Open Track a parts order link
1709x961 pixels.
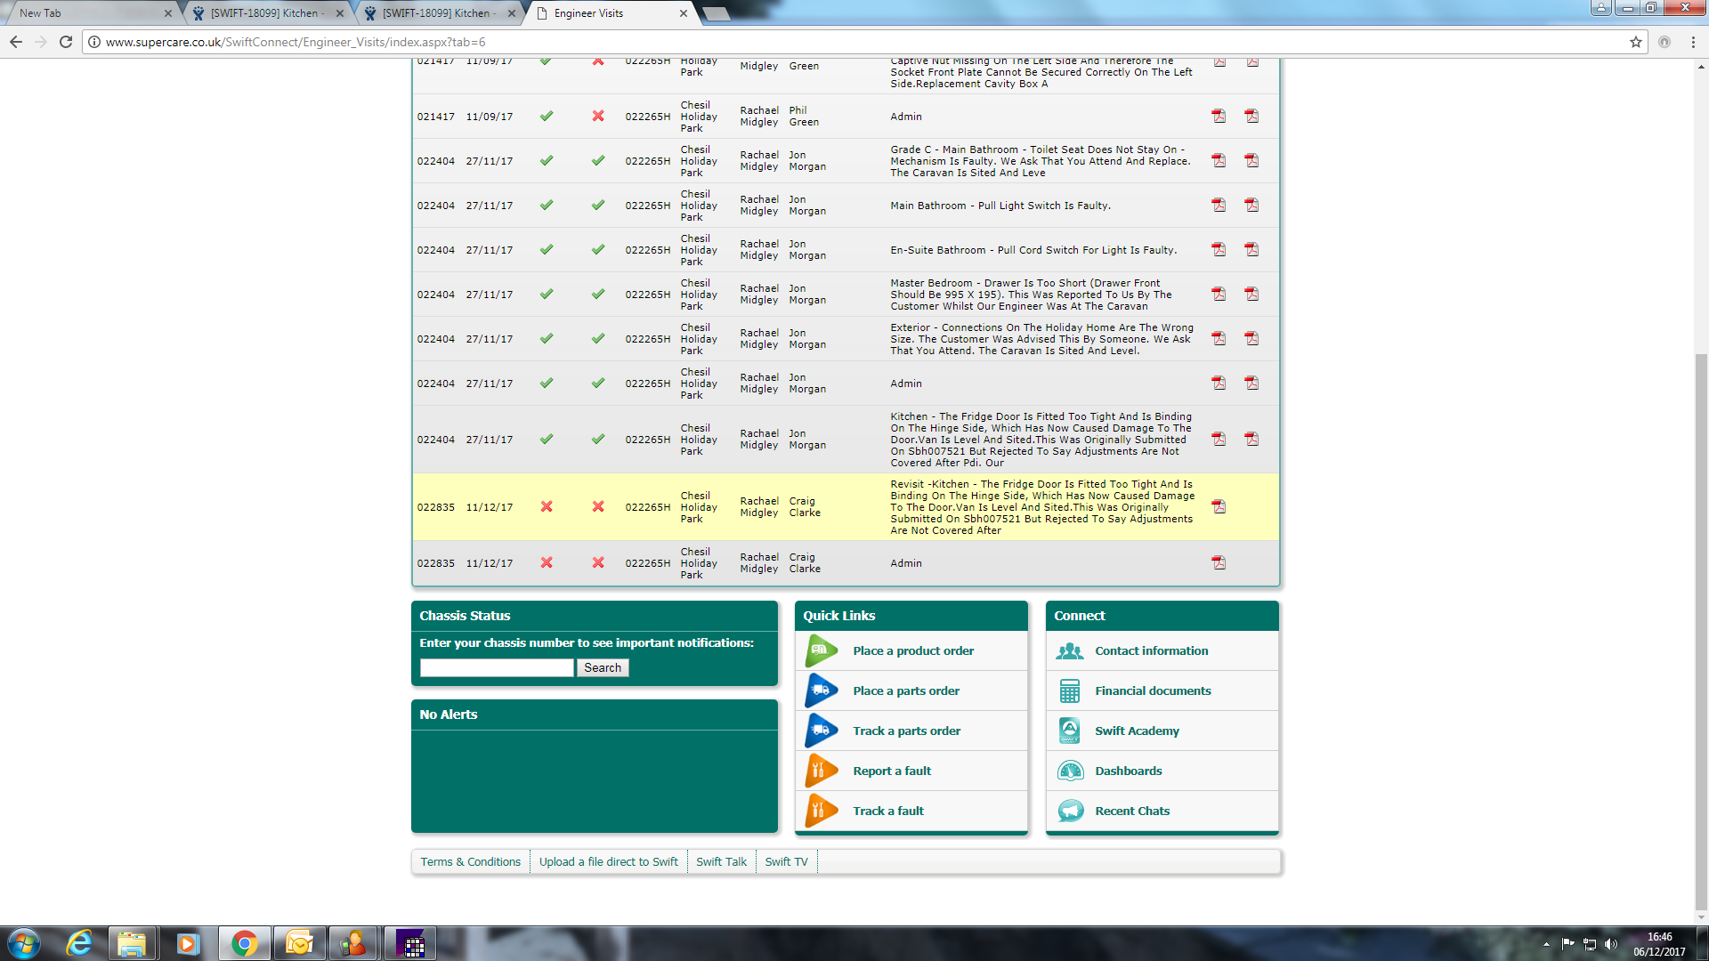[906, 731]
